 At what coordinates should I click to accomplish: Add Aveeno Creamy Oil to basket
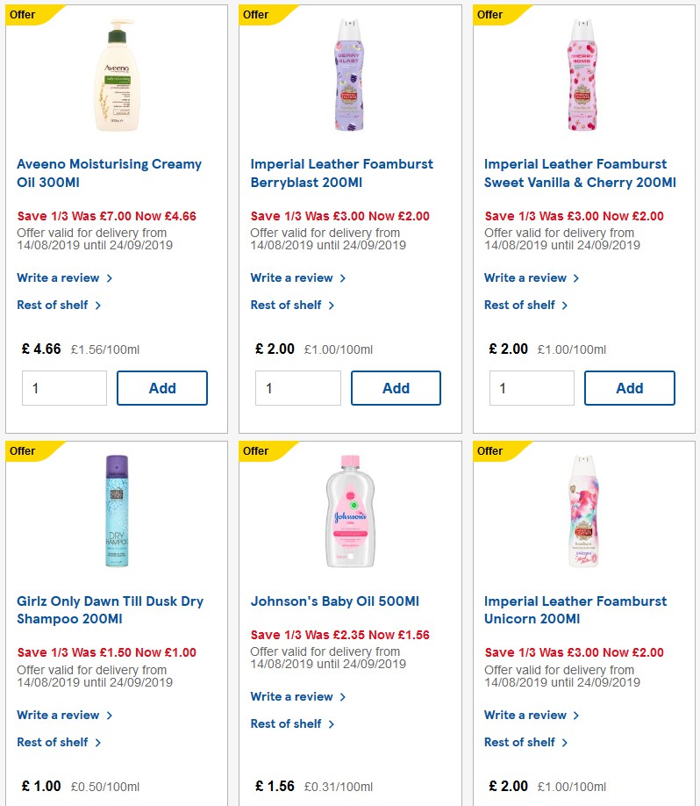pyautogui.click(x=161, y=387)
